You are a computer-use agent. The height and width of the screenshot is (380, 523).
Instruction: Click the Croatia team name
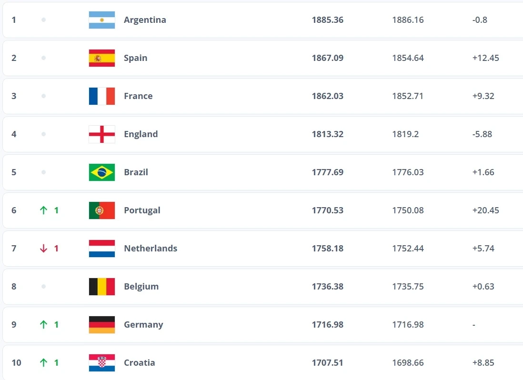(140, 363)
